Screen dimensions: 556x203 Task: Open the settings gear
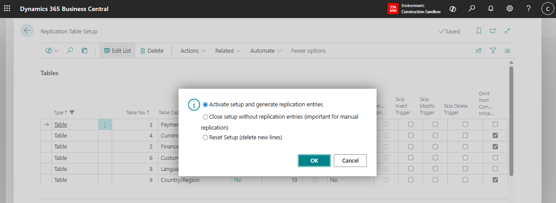pos(509,9)
